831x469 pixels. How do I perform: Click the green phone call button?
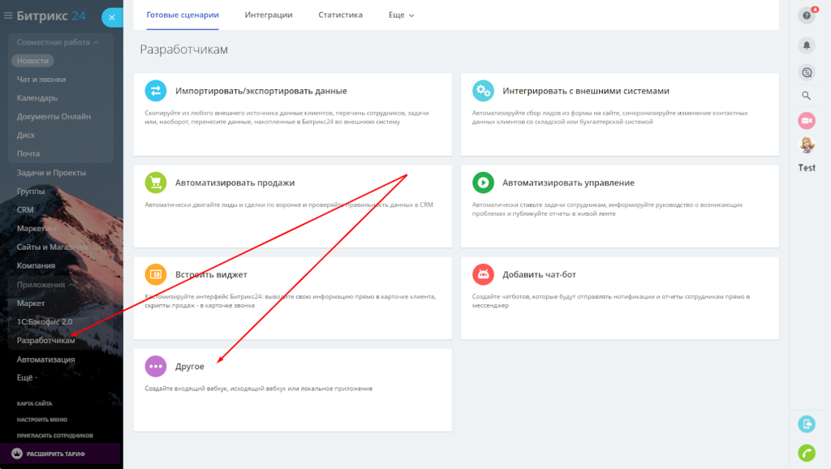point(807,453)
